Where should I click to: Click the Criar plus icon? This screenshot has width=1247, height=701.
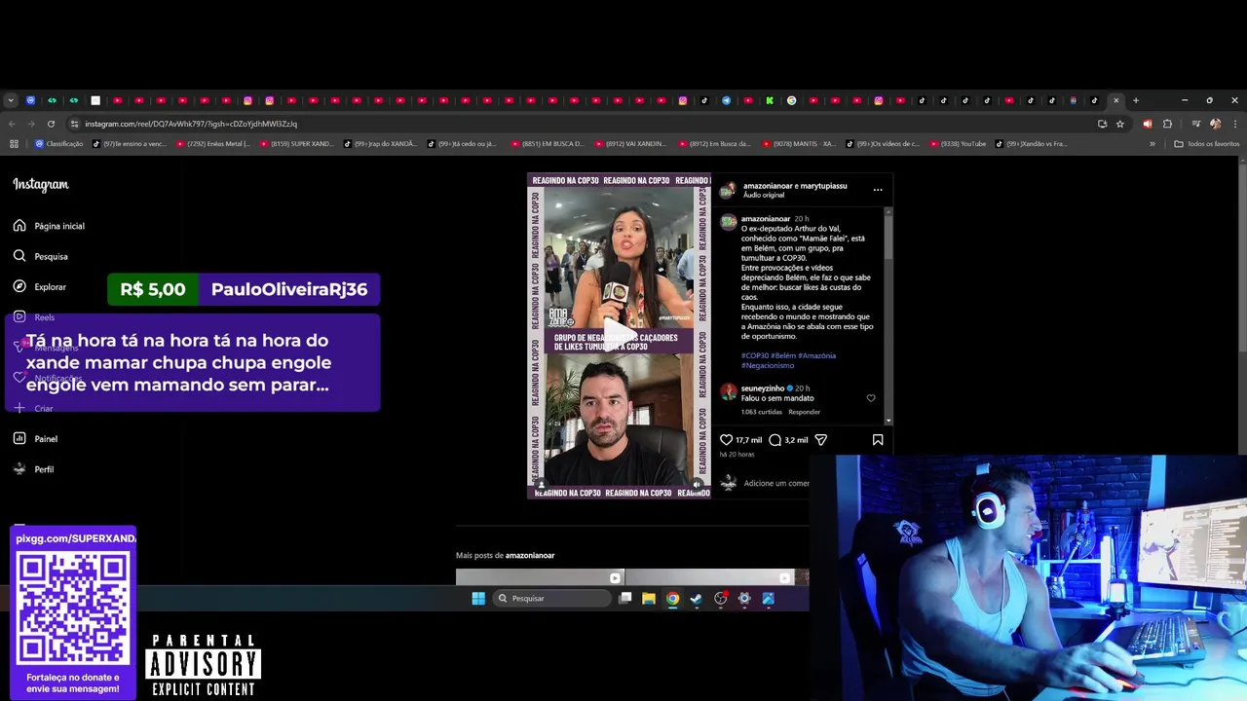19,408
